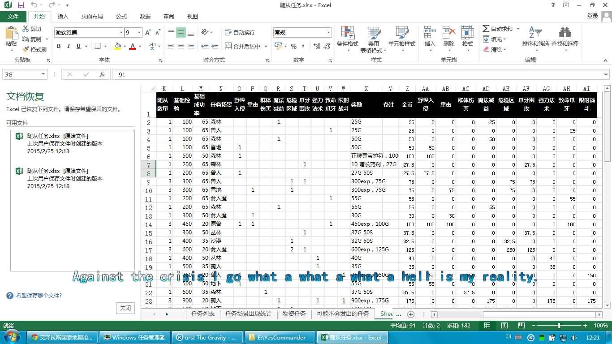Click the 排序和筛选 sort and filter icon
This screenshot has height=344, width=612.
(535, 33)
